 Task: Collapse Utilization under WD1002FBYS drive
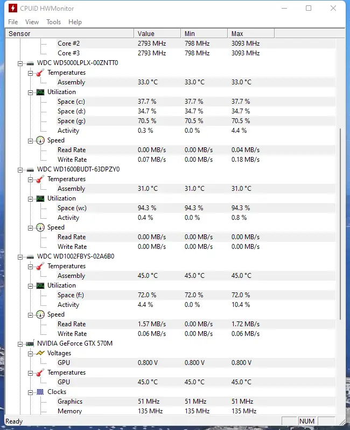[x=30, y=285]
